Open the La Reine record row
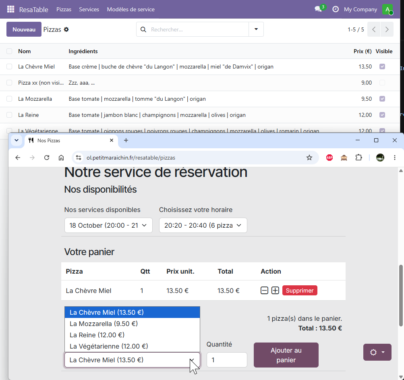The image size is (404, 380). pyautogui.click(x=200, y=115)
